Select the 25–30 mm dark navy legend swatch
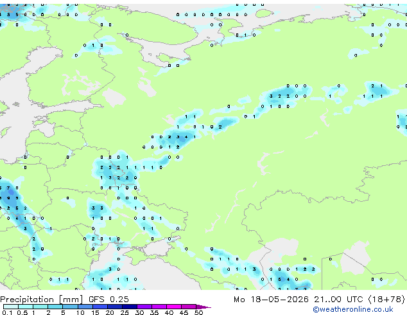This screenshot has width=407, height=315. (x=130, y=307)
